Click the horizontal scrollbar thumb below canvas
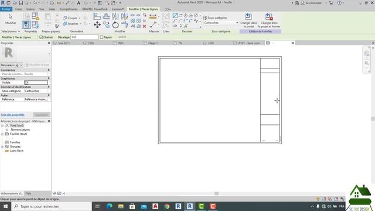Screen dimensions: 375x211 (217, 193)
